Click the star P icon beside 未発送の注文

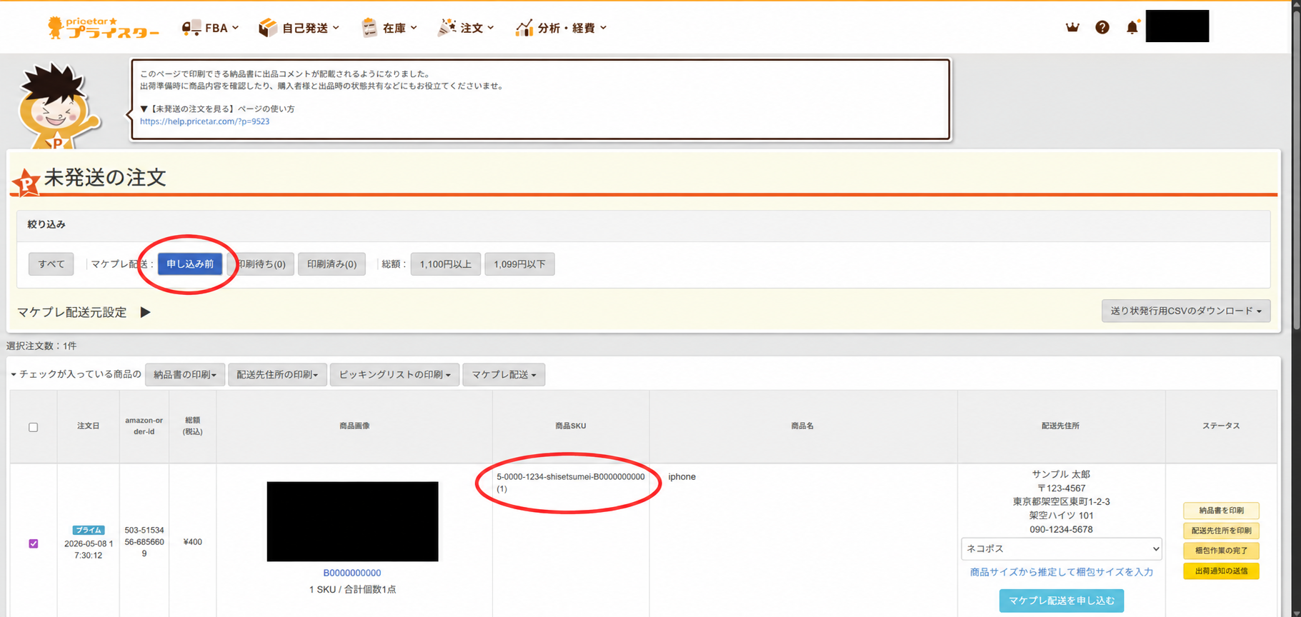point(26,183)
